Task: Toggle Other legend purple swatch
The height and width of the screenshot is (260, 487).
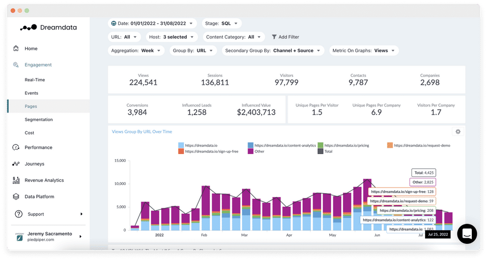Action: [x=250, y=152]
